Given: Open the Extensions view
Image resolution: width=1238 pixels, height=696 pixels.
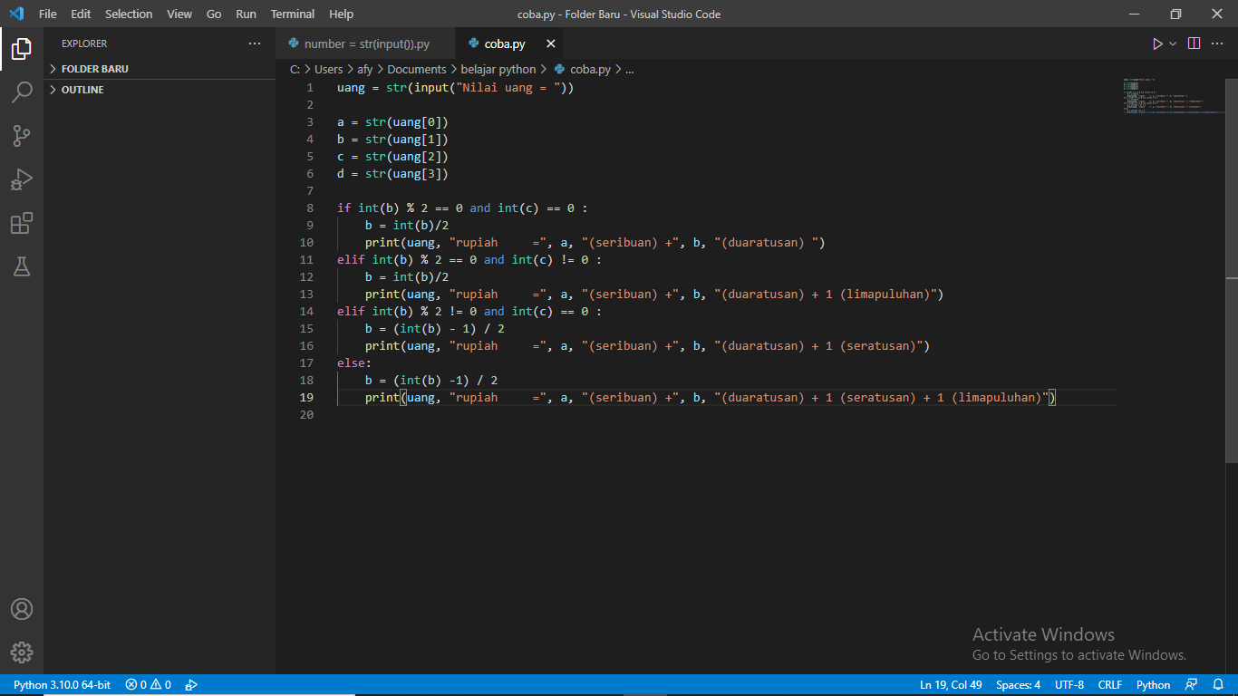Looking at the screenshot, I should point(22,223).
